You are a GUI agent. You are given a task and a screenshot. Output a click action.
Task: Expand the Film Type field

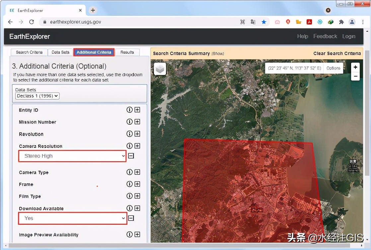tap(137, 196)
